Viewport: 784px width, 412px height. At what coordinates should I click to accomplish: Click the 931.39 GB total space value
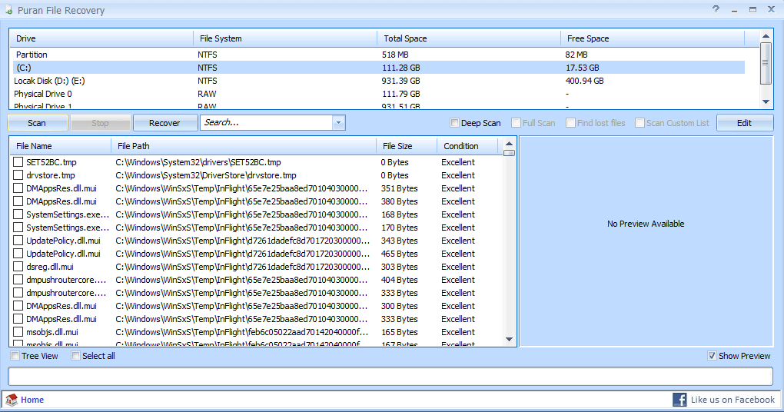(x=401, y=81)
